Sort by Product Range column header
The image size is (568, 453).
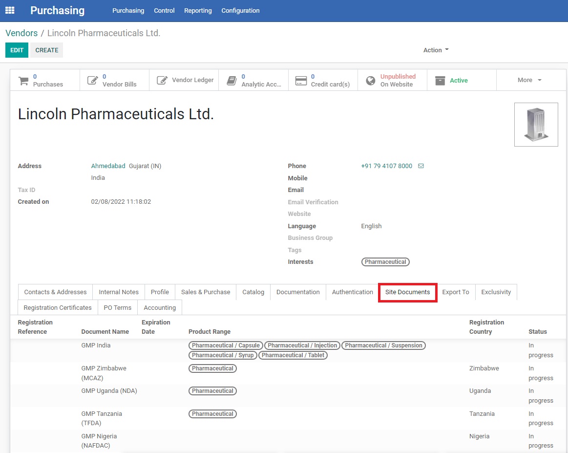pos(210,332)
